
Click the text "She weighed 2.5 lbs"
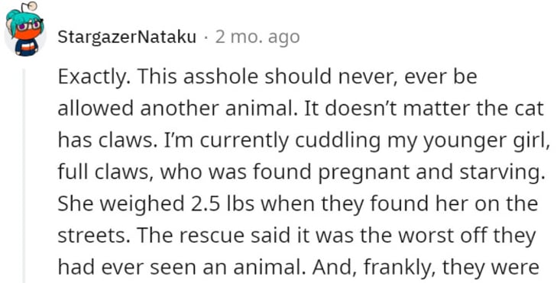pyautogui.click(x=156, y=204)
